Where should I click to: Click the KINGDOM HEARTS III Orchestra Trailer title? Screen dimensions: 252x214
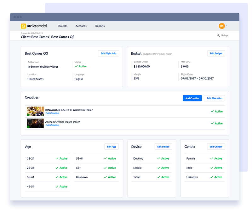[x=69, y=110]
